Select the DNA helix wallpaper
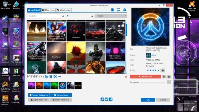This screenshot has width=199, height=112. tap(37, 68)
